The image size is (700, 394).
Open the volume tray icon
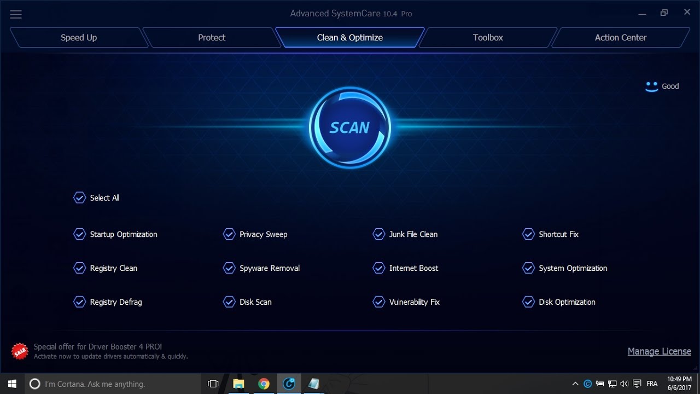(x=624, y=384)
